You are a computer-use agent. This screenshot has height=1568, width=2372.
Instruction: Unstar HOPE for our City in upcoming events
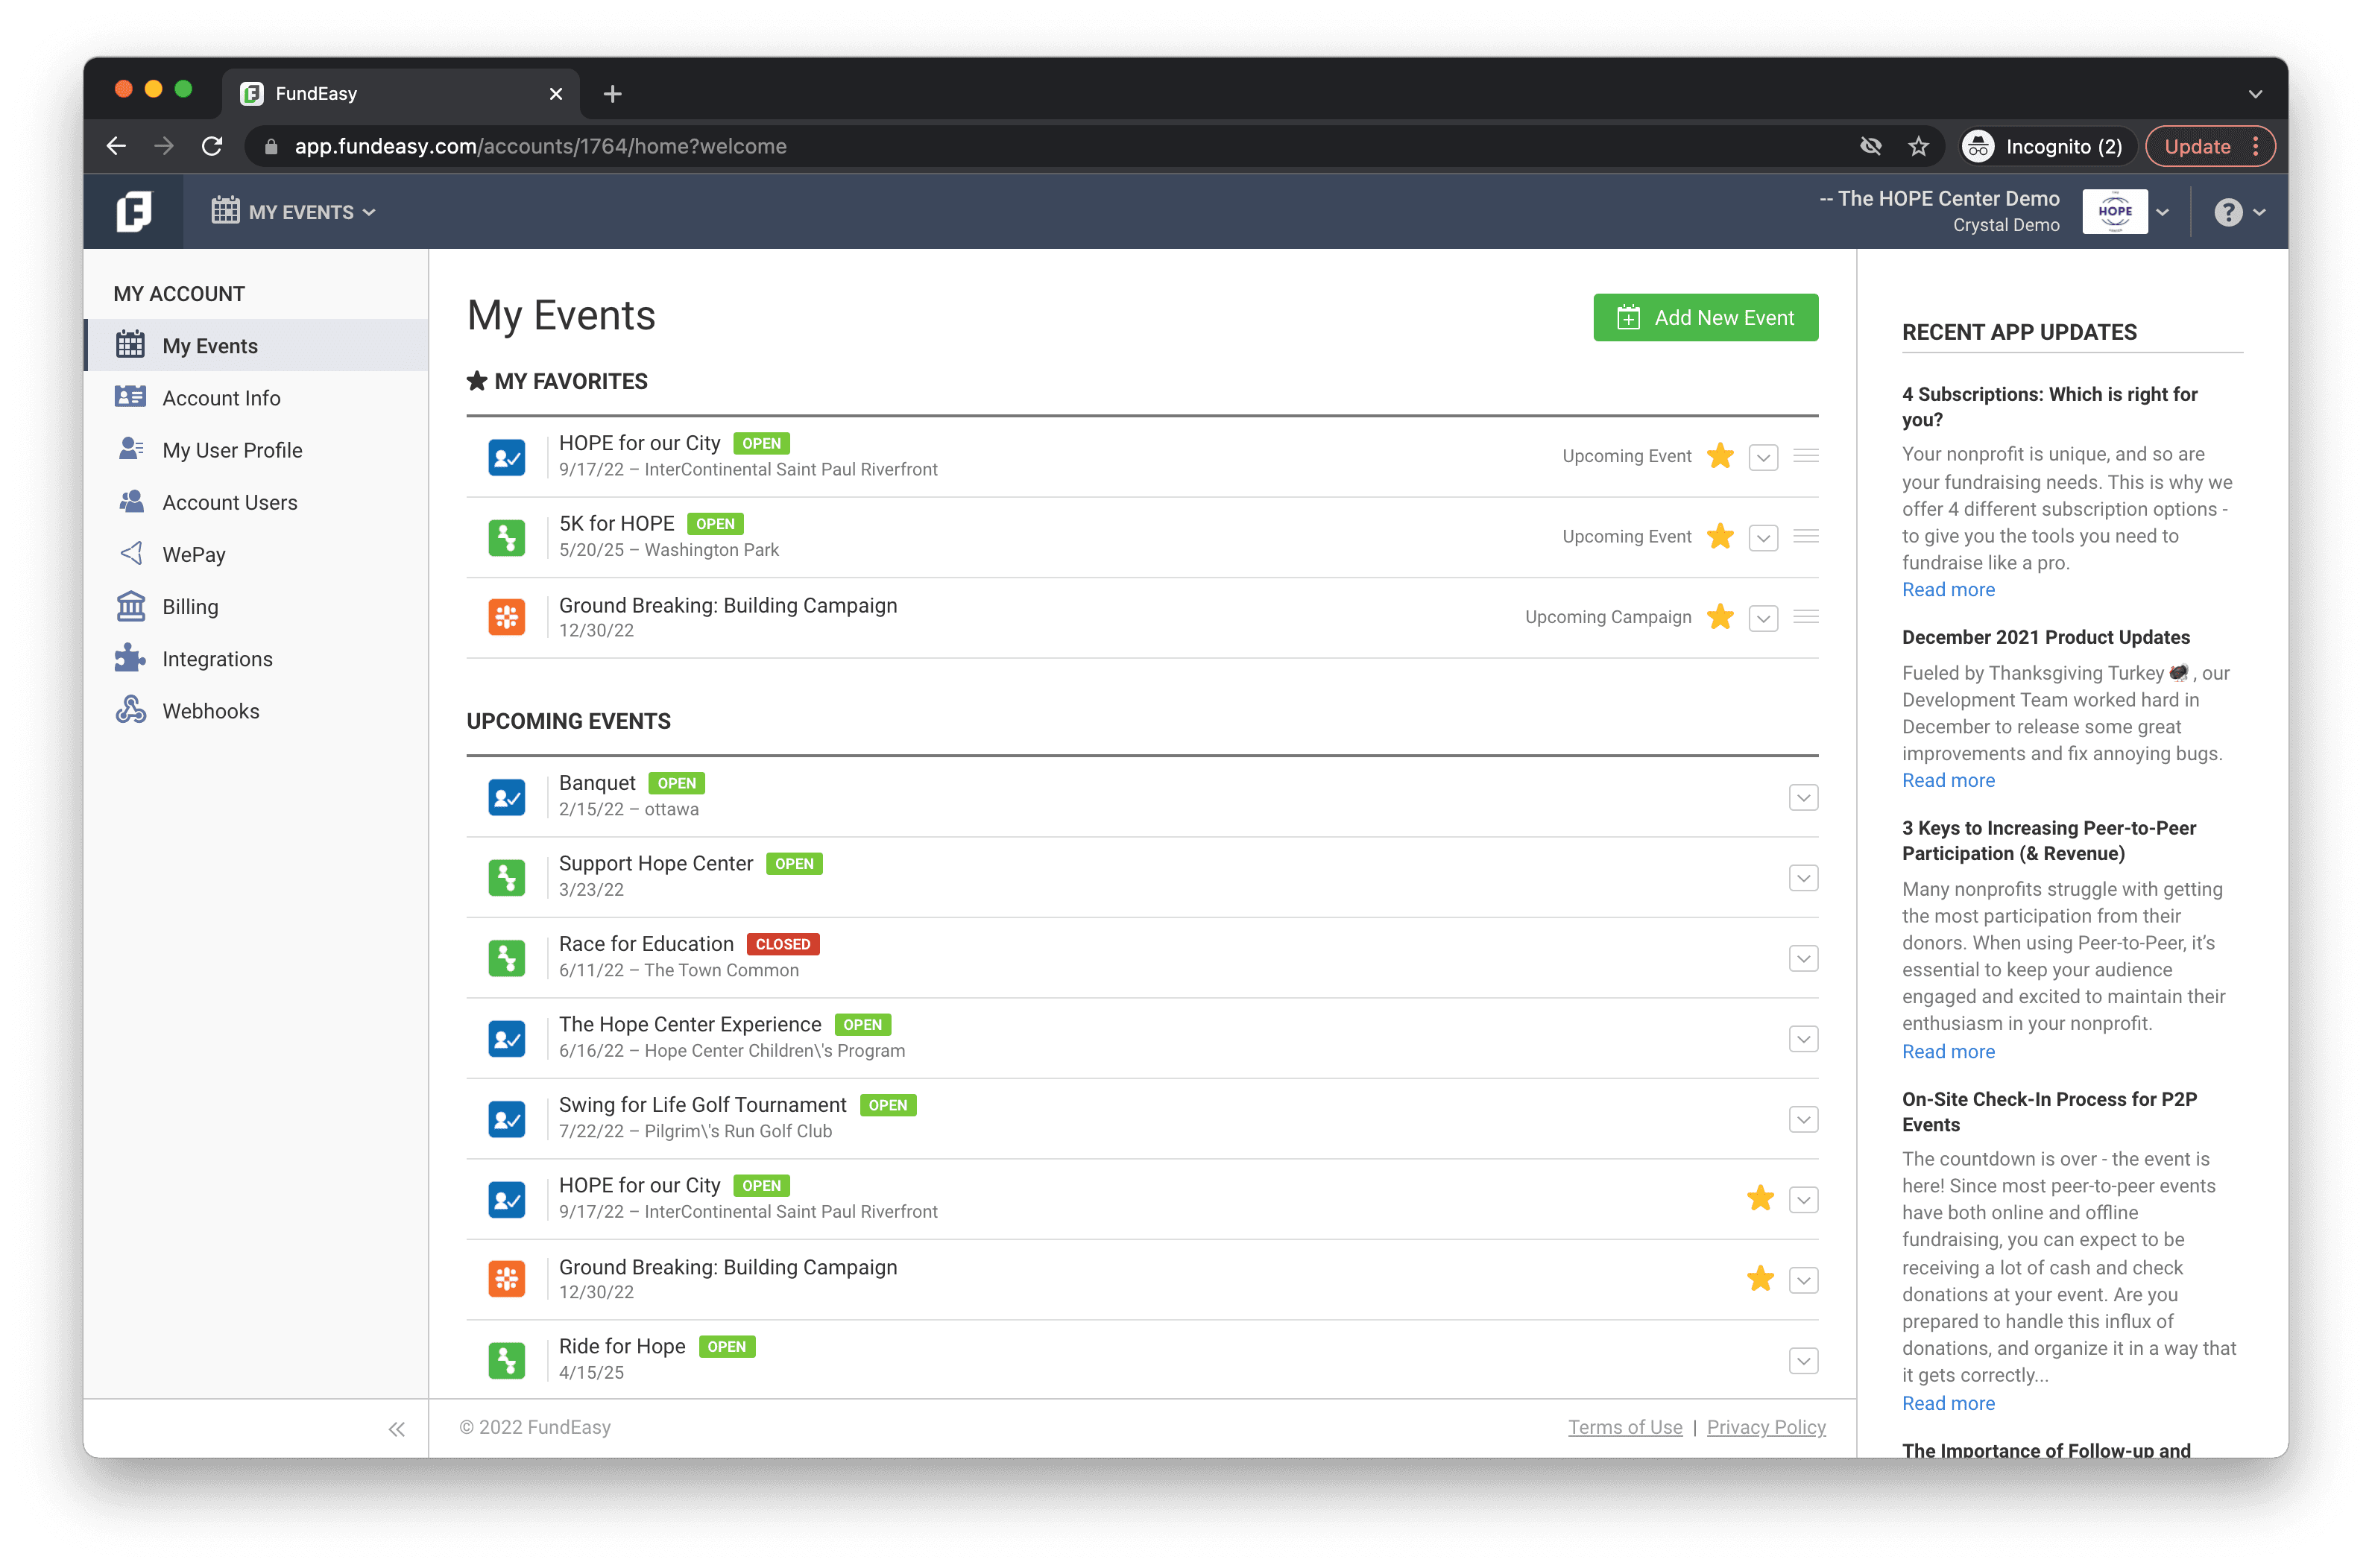point(1760,1199)
